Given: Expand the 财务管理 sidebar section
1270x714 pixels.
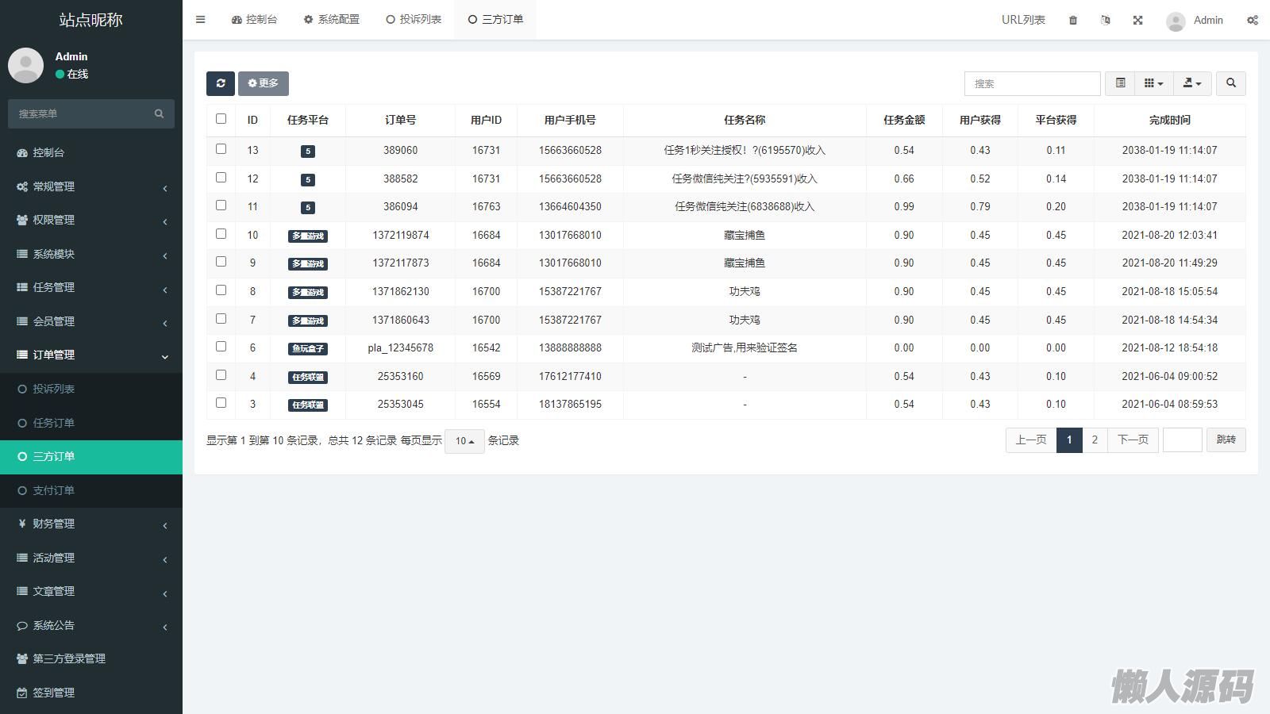Looking at the screenshot, I should (91, 524).
